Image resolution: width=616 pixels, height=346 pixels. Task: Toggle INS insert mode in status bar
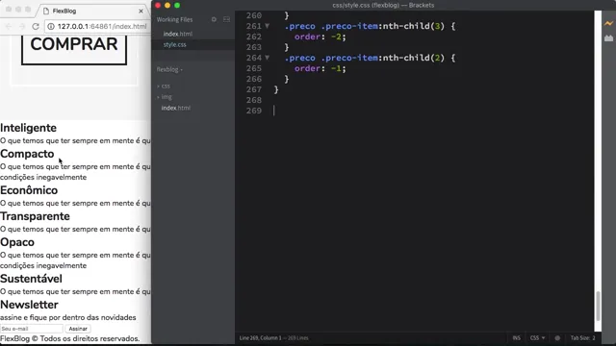516,337
